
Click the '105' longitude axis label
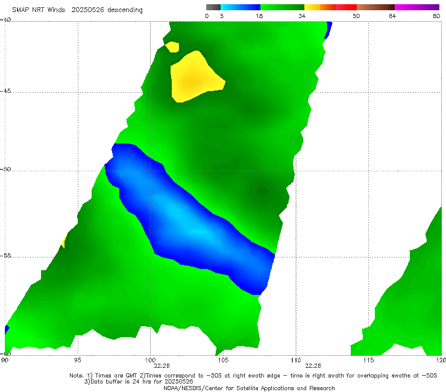[223, 361]
